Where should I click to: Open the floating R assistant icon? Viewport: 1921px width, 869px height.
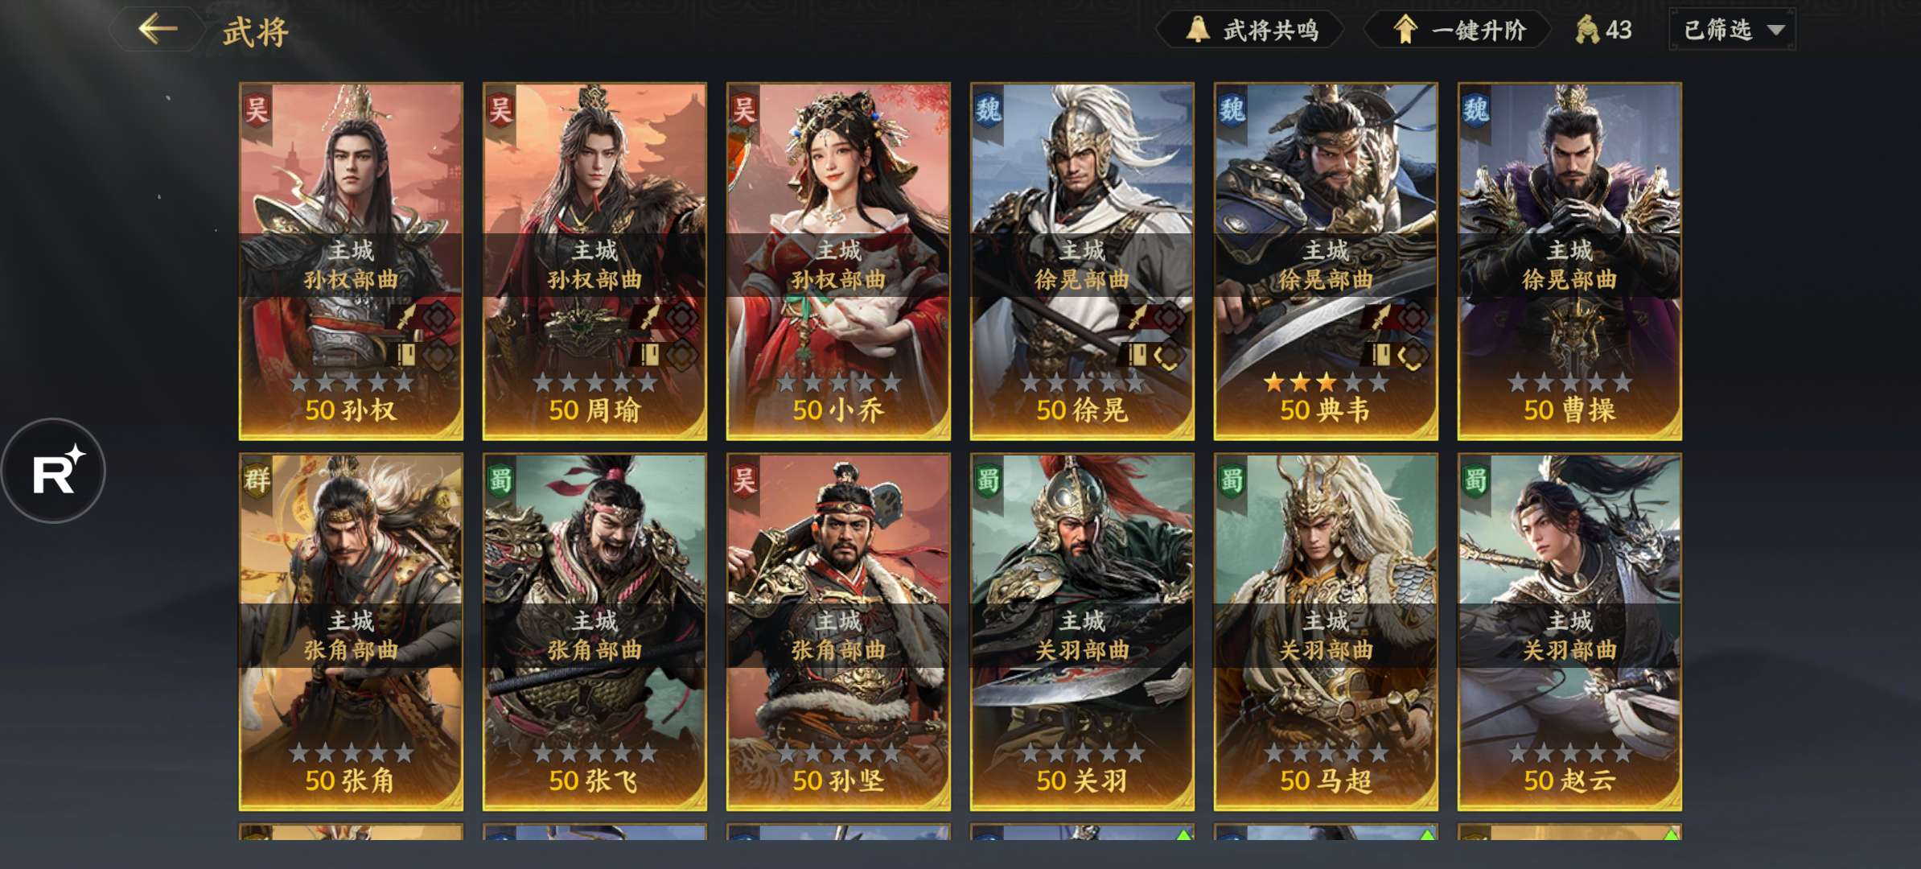(x=54, y=471)
